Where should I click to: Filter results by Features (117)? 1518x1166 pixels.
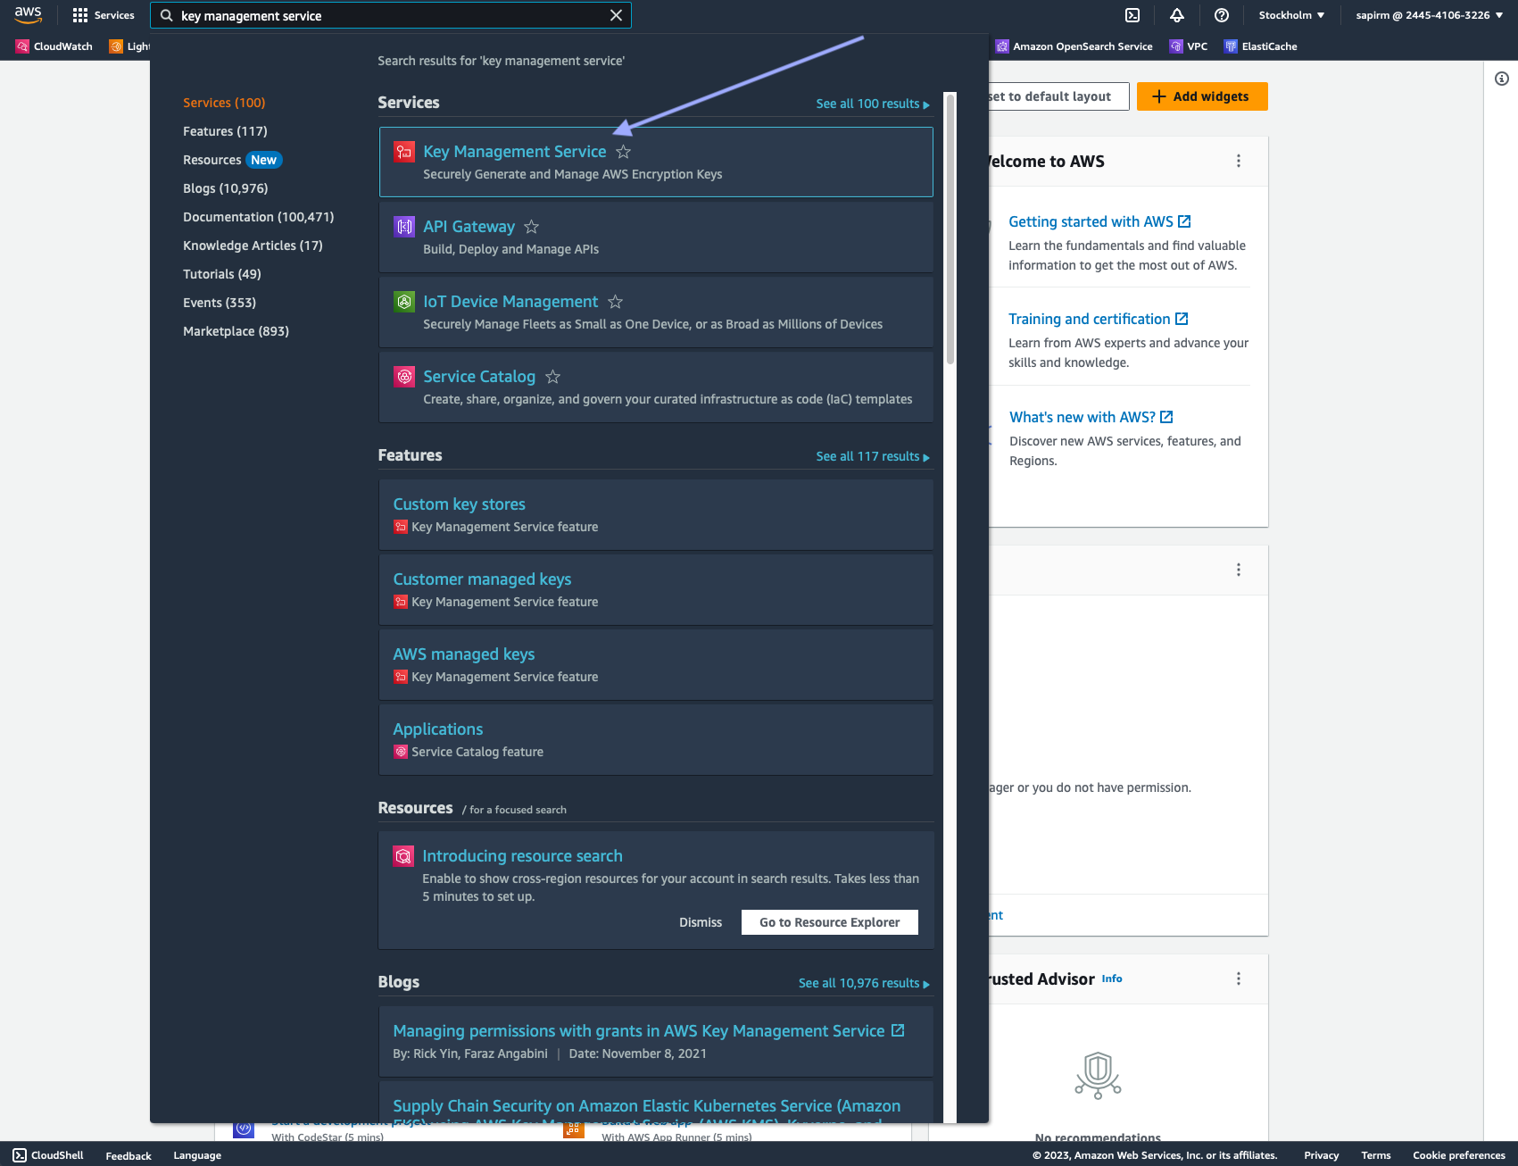pyautogui.click(x=225, y=131)
